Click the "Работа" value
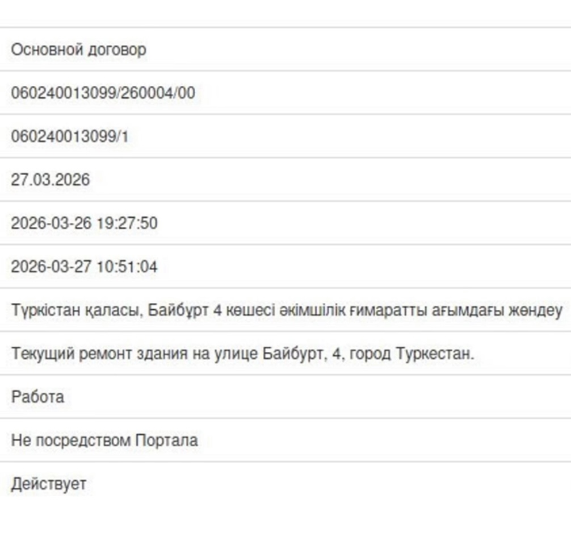The width and height of the screenshot is (571, 536). [x=37, y=397]
